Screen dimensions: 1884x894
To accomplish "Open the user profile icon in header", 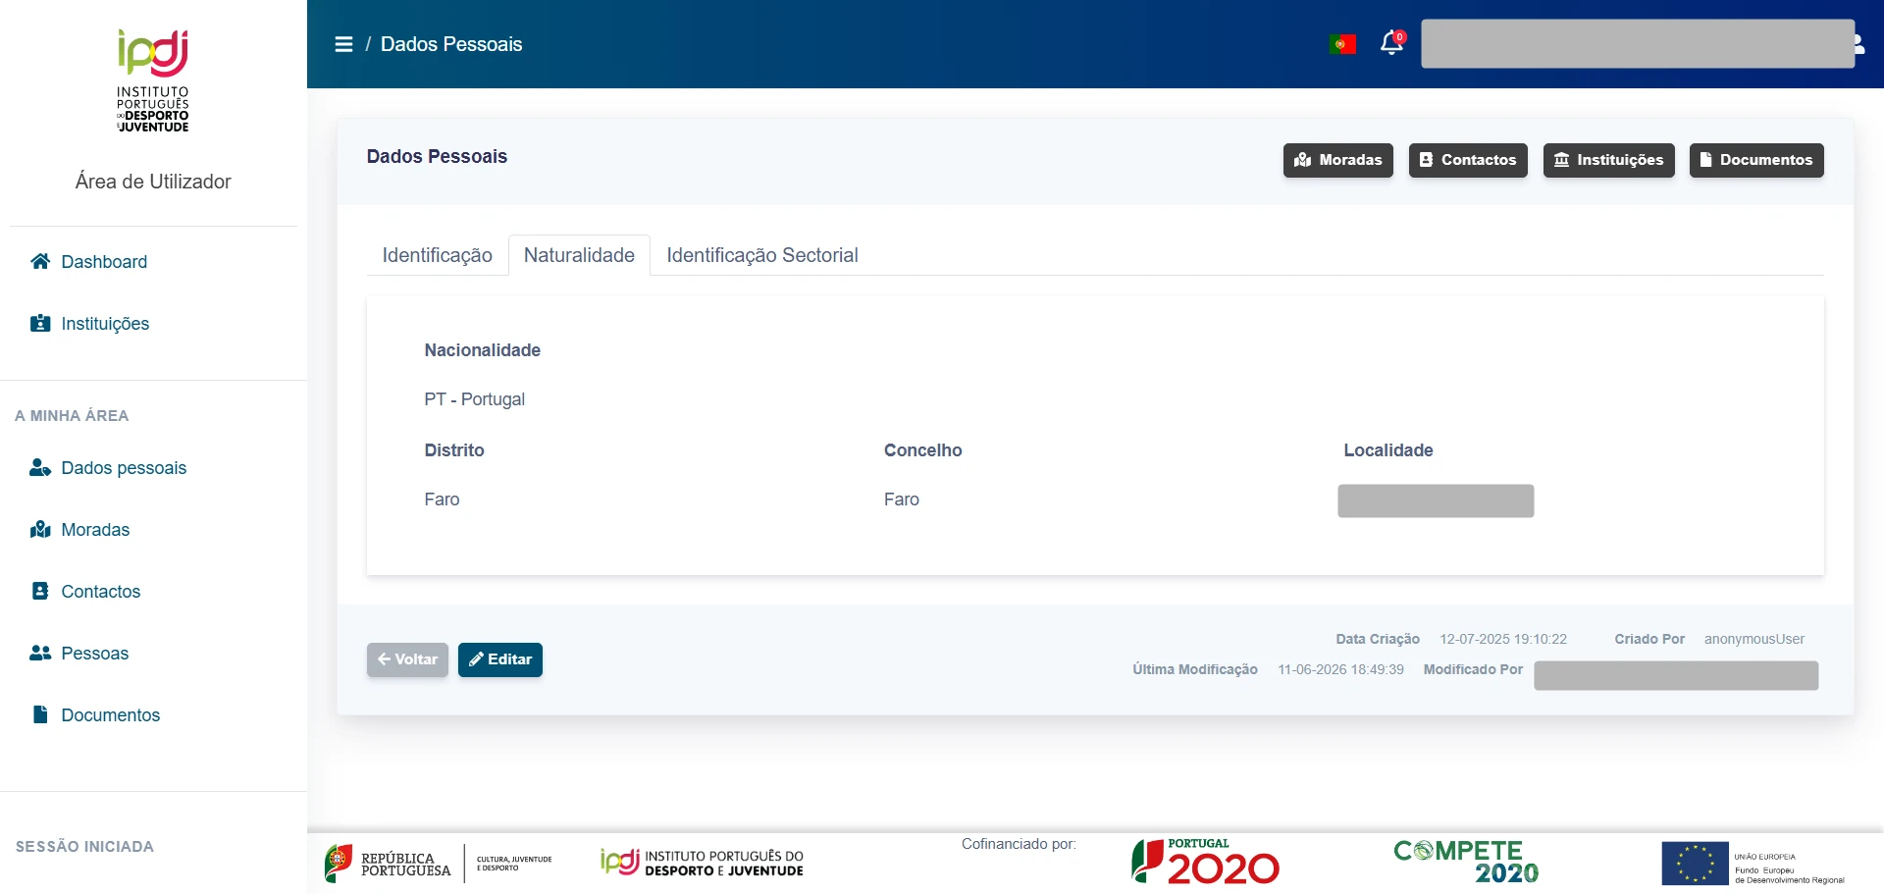I will pyautogui.click(x=1859, y=44).
